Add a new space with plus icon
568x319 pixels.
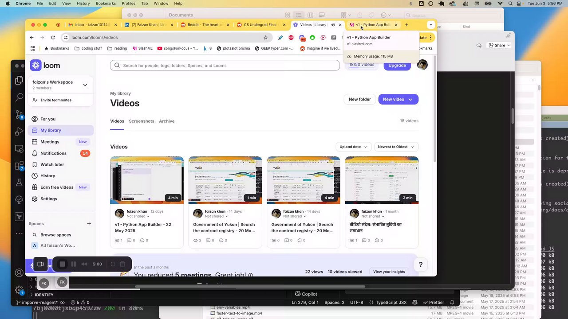tap(89, 224)
